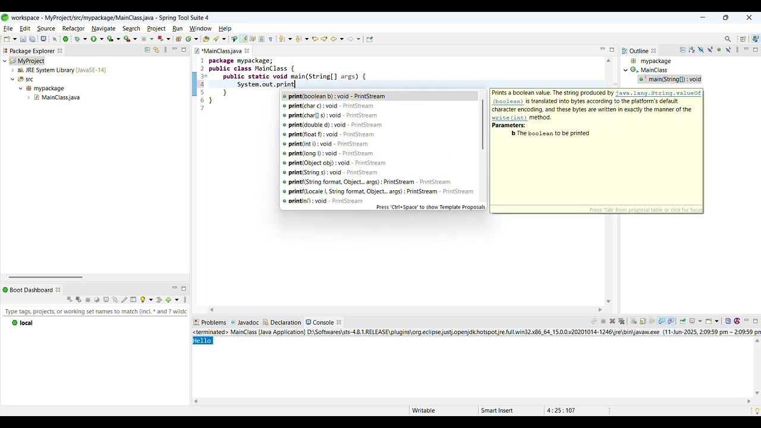Launch the Debug bug icon
This screenshot has height=428, width=761.
tap(77, 39)
